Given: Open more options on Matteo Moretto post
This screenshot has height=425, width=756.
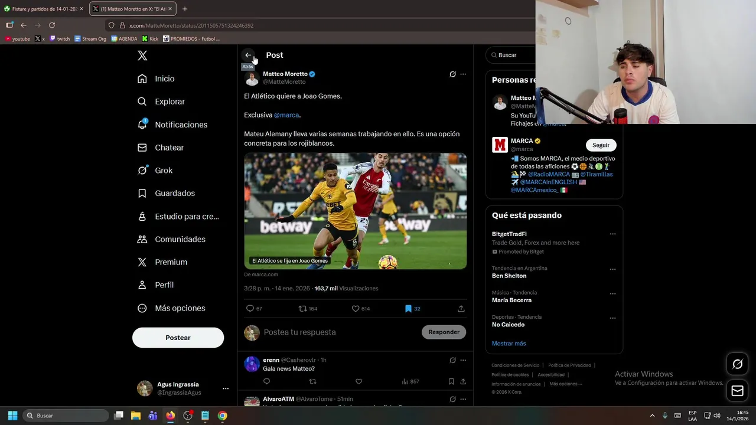Looking at the screenshot, I should click(463, 74).
